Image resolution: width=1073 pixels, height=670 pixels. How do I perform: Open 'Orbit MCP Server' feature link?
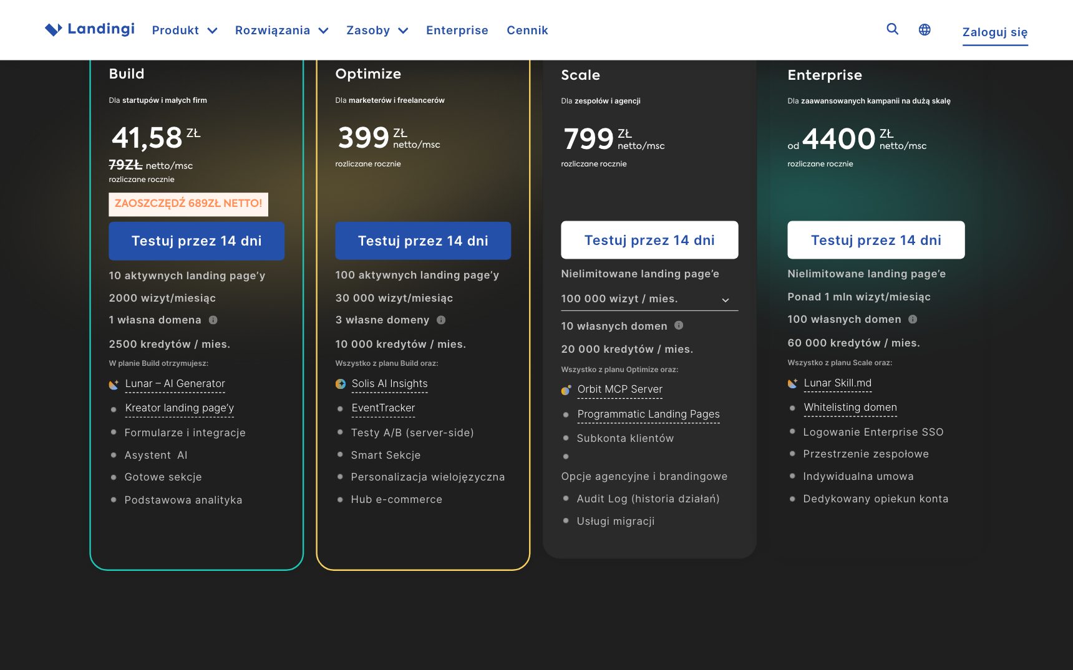[x=620, y=390]
